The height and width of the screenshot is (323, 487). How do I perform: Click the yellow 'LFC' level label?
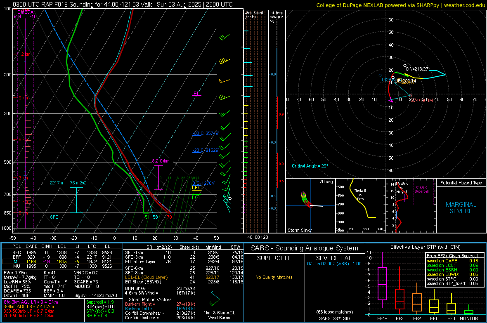point(196,187)
